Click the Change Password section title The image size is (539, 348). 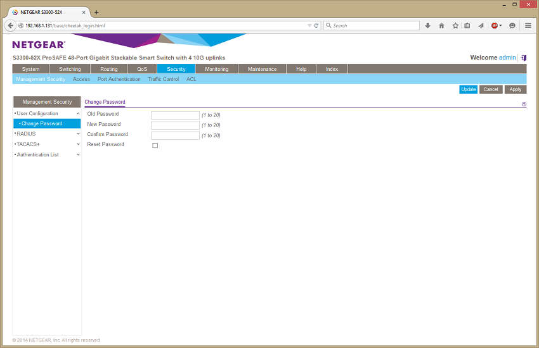pyautogui.click(x=105, y=102)
